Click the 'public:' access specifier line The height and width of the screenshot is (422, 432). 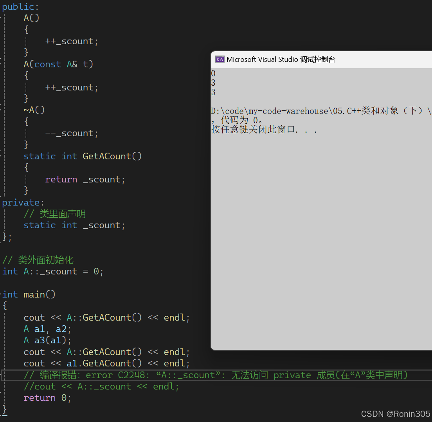coord(20,7)
